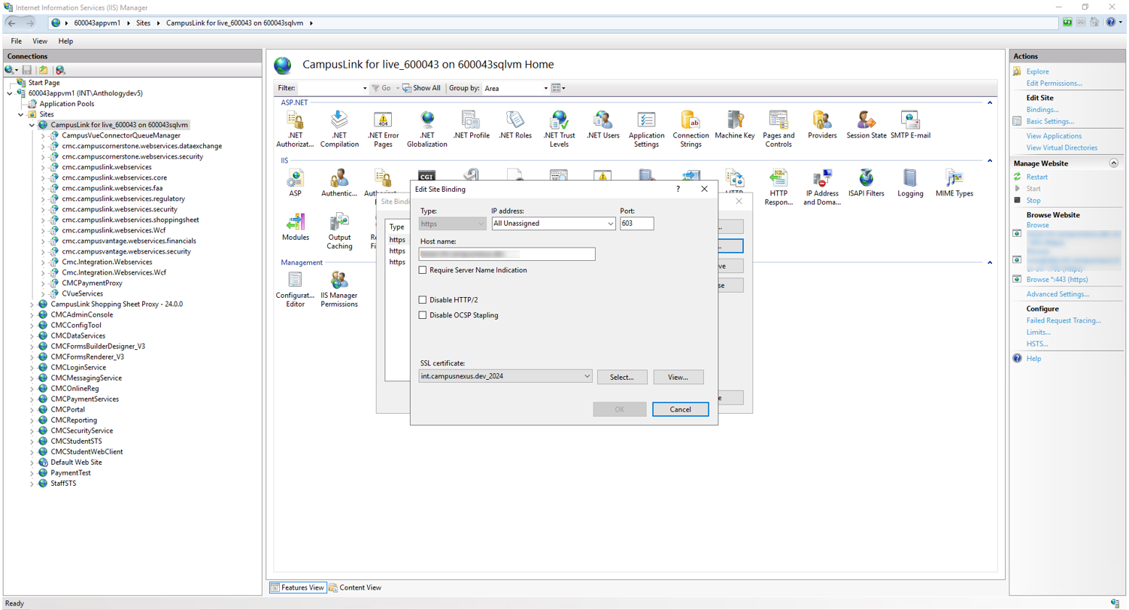Click the Explore action link
The height and width of the screenshot is (610, 1129).
(1037, 71)
